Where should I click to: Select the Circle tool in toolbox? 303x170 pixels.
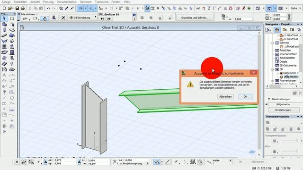[12, 98]
